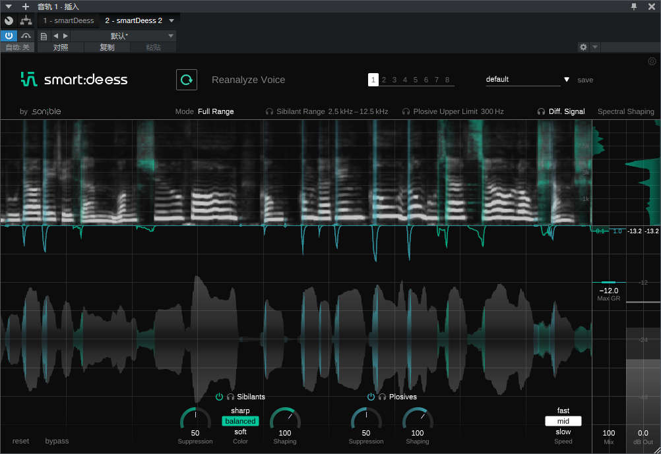This screenshot has height=454, width=661.
Task: Click the Max GR -12.0 handle
Action: (x=609, y=282)
